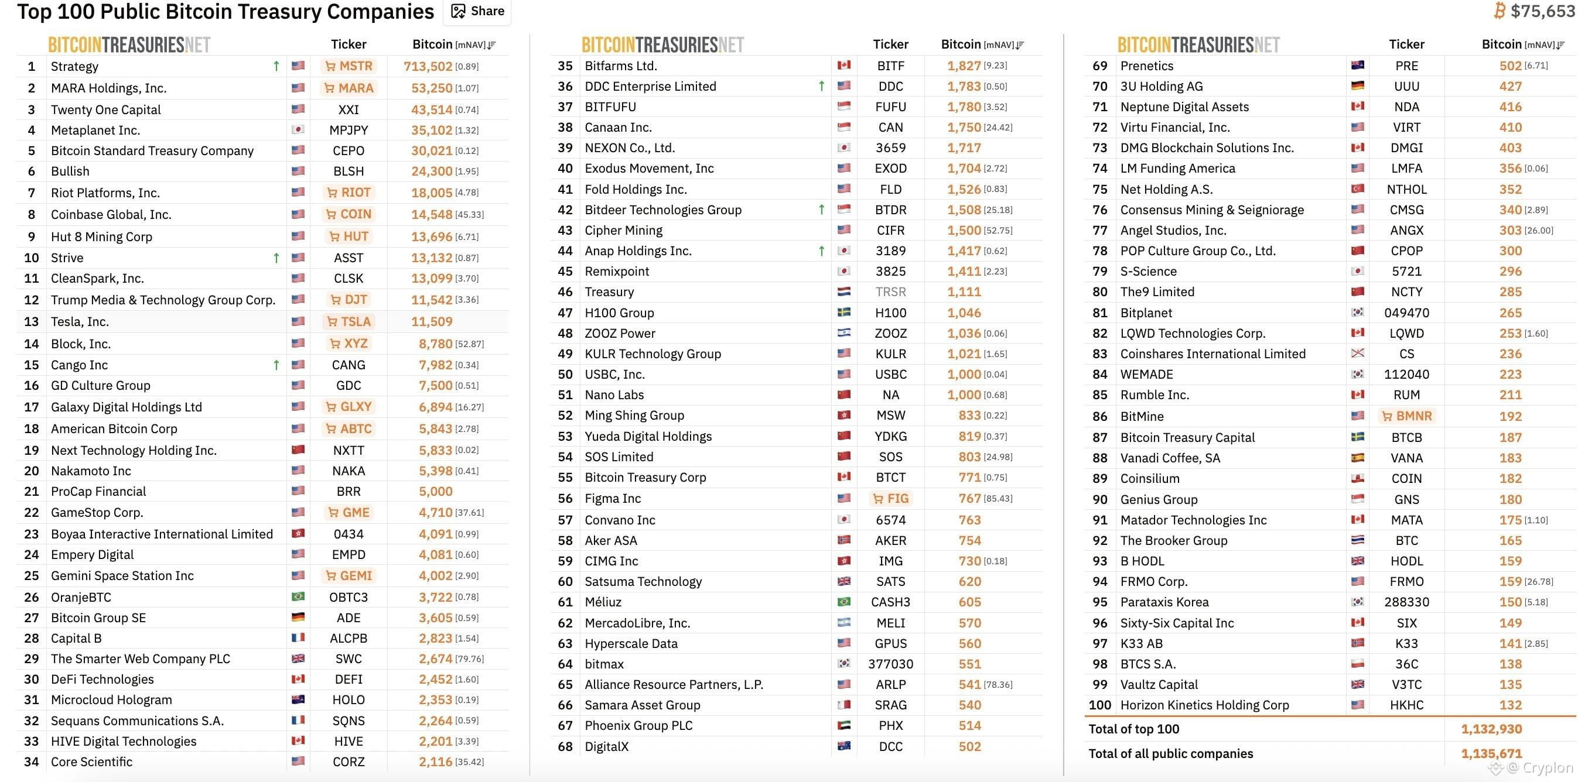Click the BMNR ticker cart button
Viewport: 1578px width, 782px height.
[1406, 416]
